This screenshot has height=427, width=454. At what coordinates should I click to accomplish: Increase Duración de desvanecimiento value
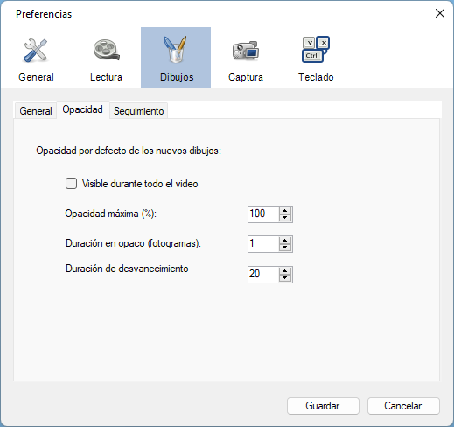click(285, 271)
